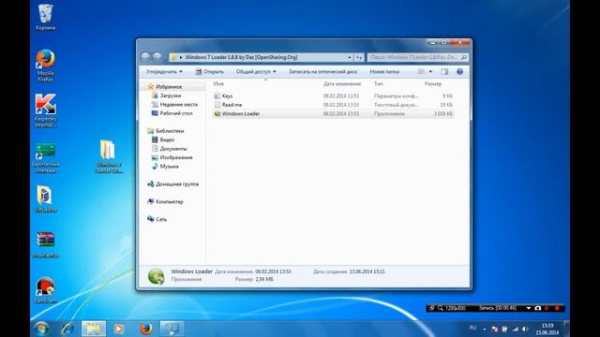Click the address bar path text
This screenshot has width=600, height=337.
pyautogui.click(x=241, y=57)
